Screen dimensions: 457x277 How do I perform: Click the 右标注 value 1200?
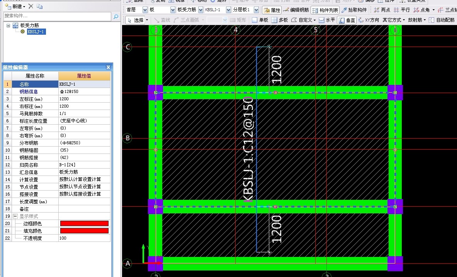point(85,106)
